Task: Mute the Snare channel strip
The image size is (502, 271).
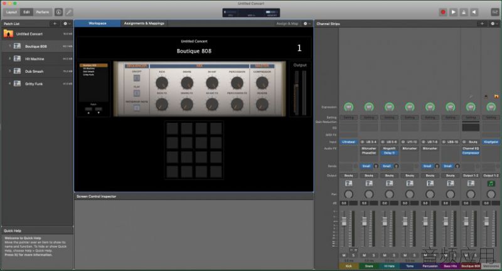Action: click(x=365, y=255)
